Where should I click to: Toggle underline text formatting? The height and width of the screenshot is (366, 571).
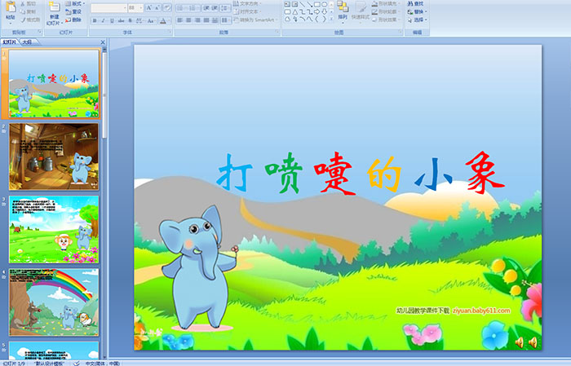[x=112, y=20]
